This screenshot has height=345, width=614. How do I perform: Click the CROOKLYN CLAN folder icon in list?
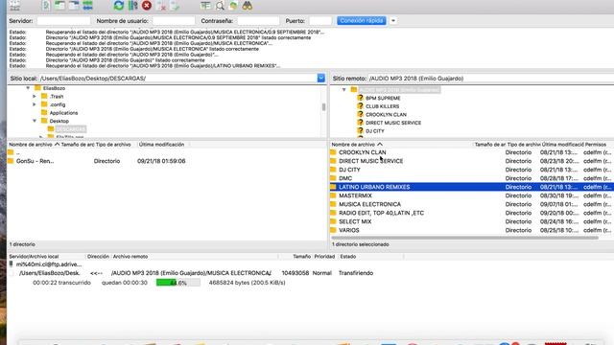point(333,152)
